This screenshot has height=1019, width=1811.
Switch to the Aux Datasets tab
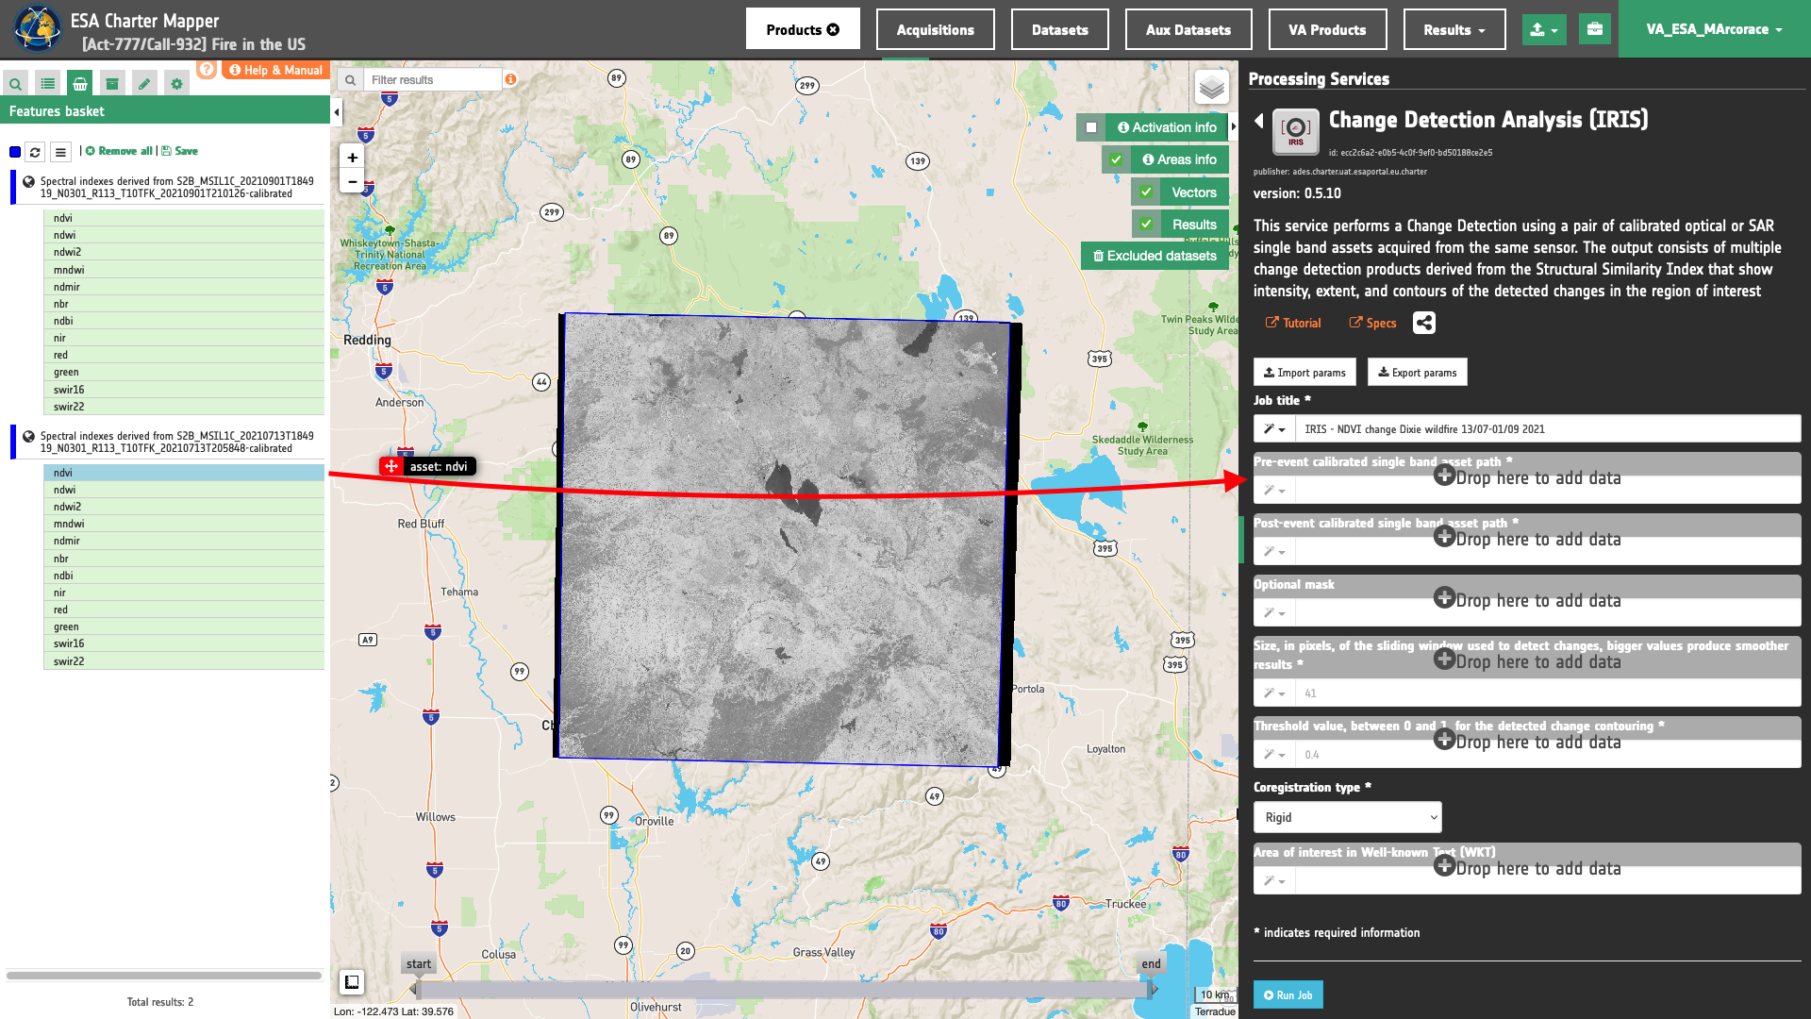click(x=1188, y=29)
